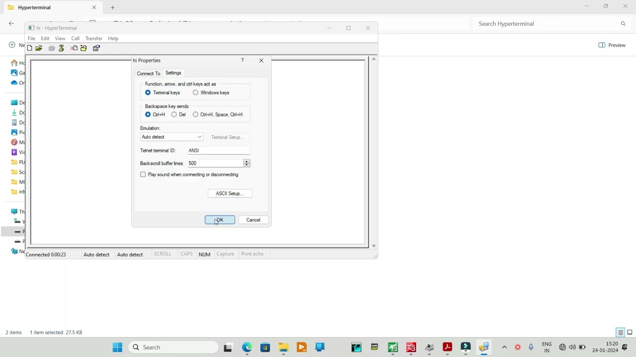
Task: Launch Microsoft Edge from the taskbar
Action: (247, 347)
